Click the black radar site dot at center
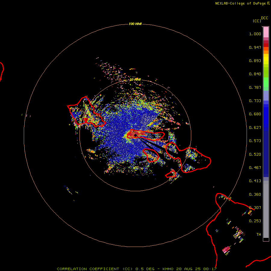The height and width of the screenshot is (271, 271). click(x=135, y=135)
